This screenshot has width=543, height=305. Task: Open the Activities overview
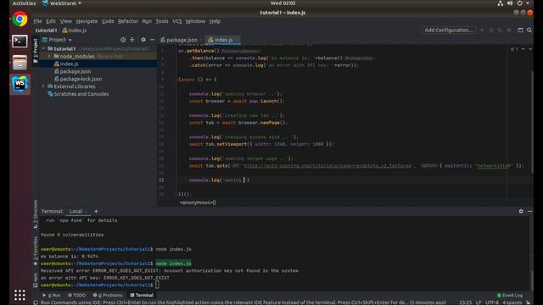pos(25,3)
